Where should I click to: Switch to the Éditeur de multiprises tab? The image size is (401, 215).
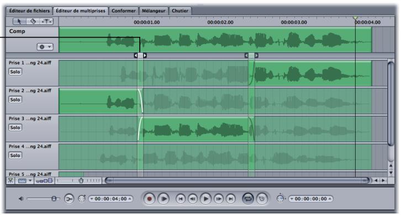click(81, 11)
